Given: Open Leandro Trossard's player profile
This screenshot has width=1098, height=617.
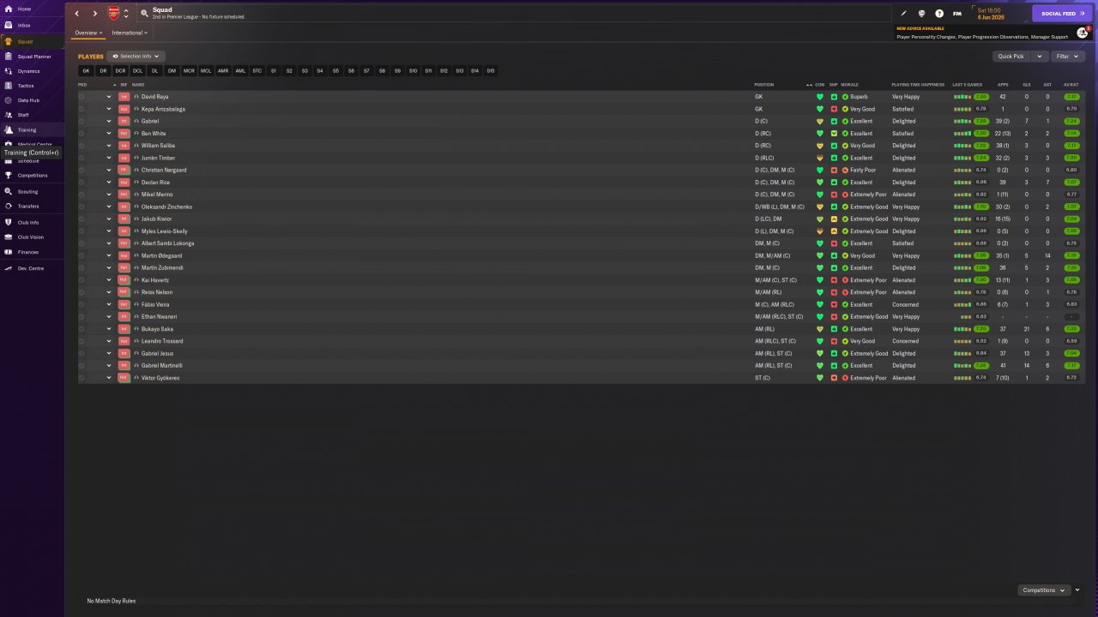Looking at the screenshot, I should click(x=162, y=341).
